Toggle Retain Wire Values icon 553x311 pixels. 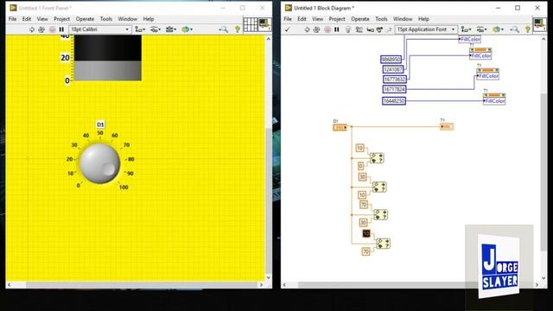[x=359, y=29]
